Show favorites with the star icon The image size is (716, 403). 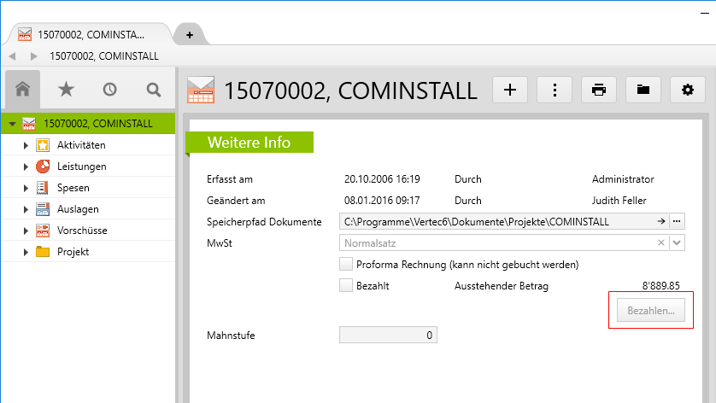tap(66, 90)
